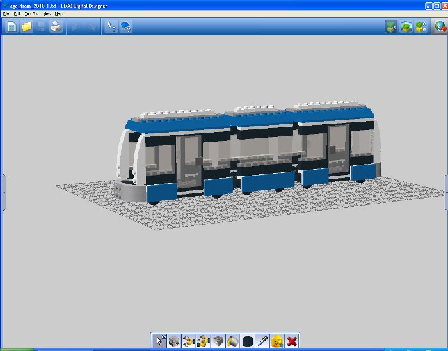Screen dimensions: 448x351
Task: Expand the left brick palette side handle
Action: (4, 192)
